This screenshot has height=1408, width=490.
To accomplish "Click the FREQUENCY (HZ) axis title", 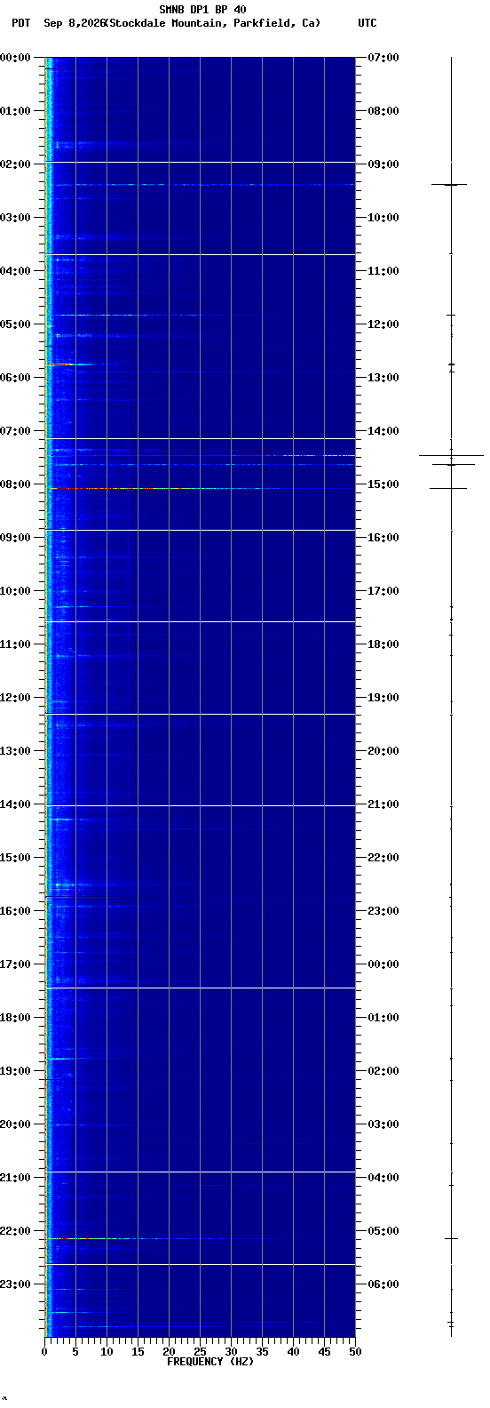I will pos(210,1362).
